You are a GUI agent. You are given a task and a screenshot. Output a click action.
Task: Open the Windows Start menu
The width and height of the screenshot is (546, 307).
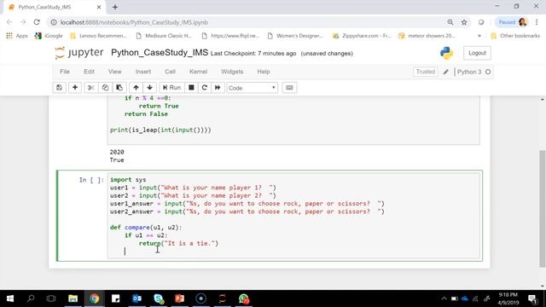[x=10, y=298]
